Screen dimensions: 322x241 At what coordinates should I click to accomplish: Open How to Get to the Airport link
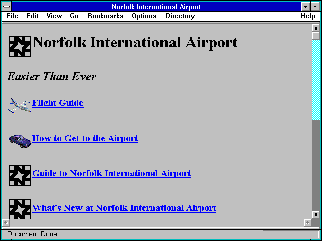click(x=85, y=138)
